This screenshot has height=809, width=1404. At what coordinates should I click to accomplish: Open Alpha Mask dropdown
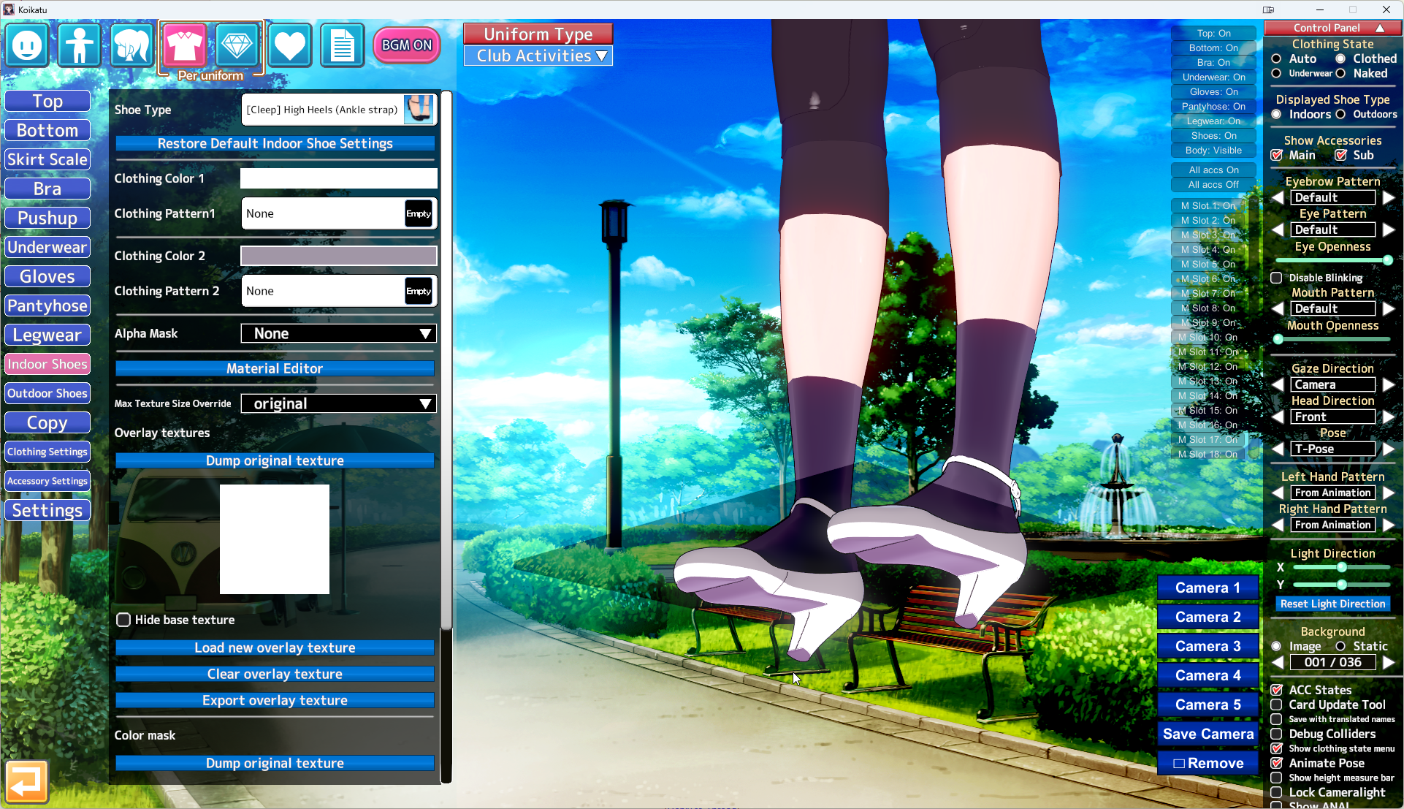[x=339, y=333]
